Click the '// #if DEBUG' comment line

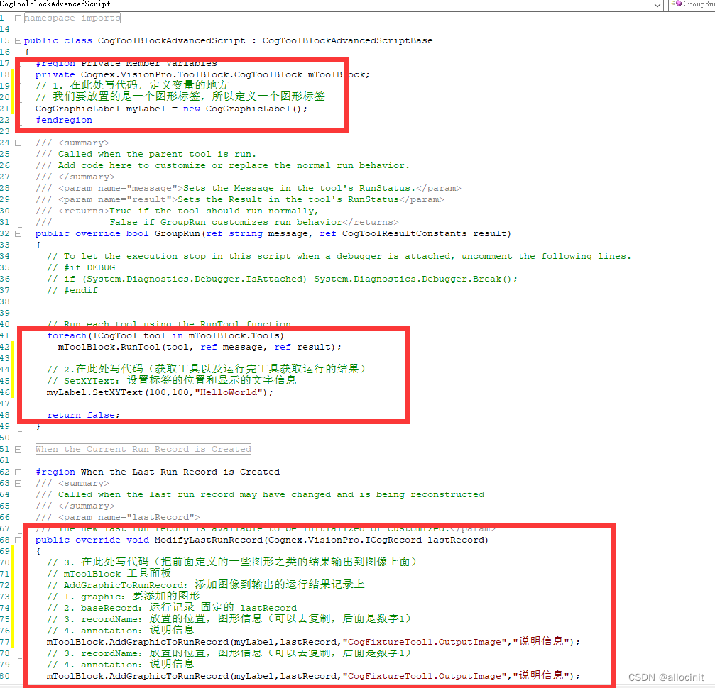point(81,267)
